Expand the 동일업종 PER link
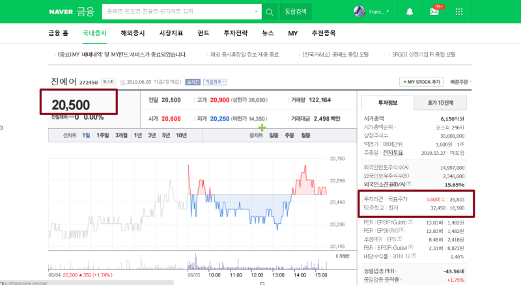 (x=380, y=271)
